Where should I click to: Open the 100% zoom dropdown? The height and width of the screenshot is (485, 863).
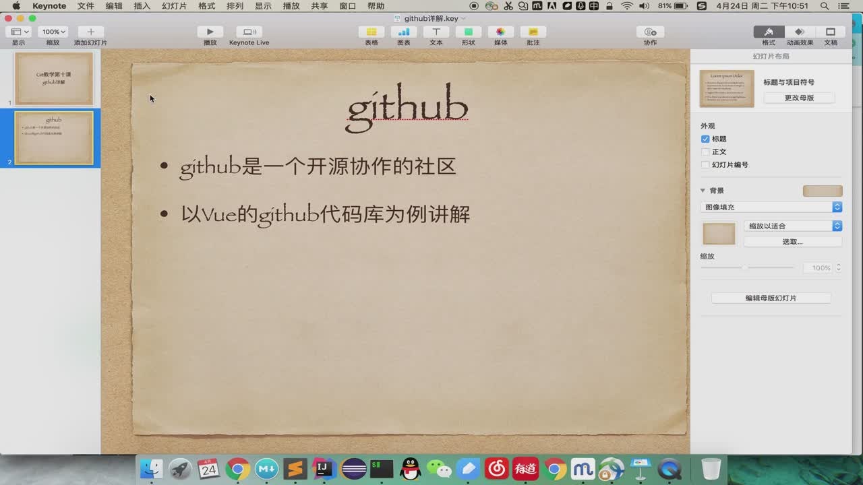pos(53,32)
